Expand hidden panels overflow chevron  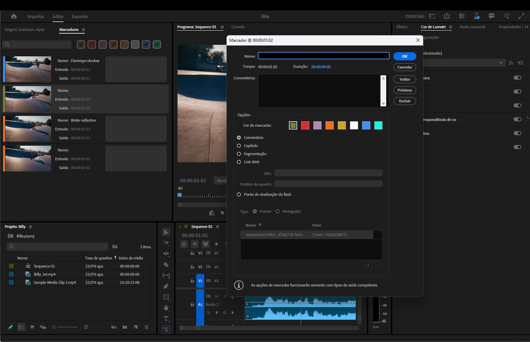tap(527, 27)
